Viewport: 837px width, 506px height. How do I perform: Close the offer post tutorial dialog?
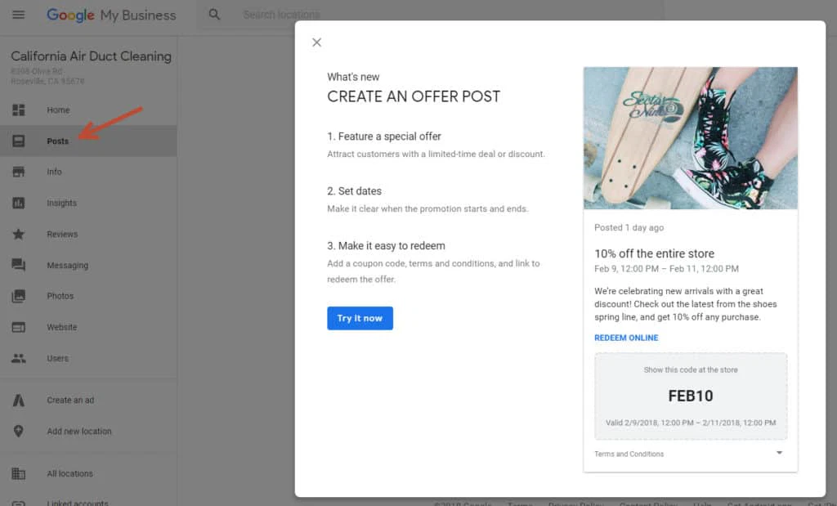coord(316,42)
